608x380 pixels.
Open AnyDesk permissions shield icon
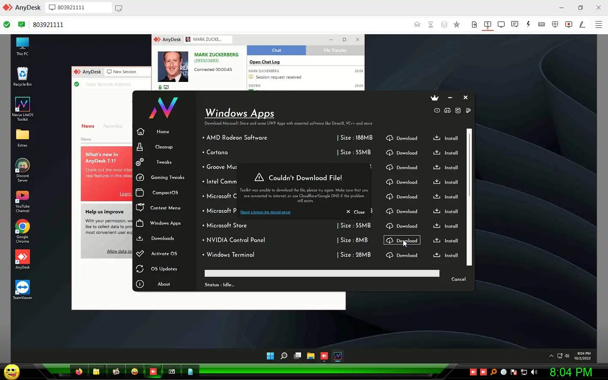click(x=555, y=24)
